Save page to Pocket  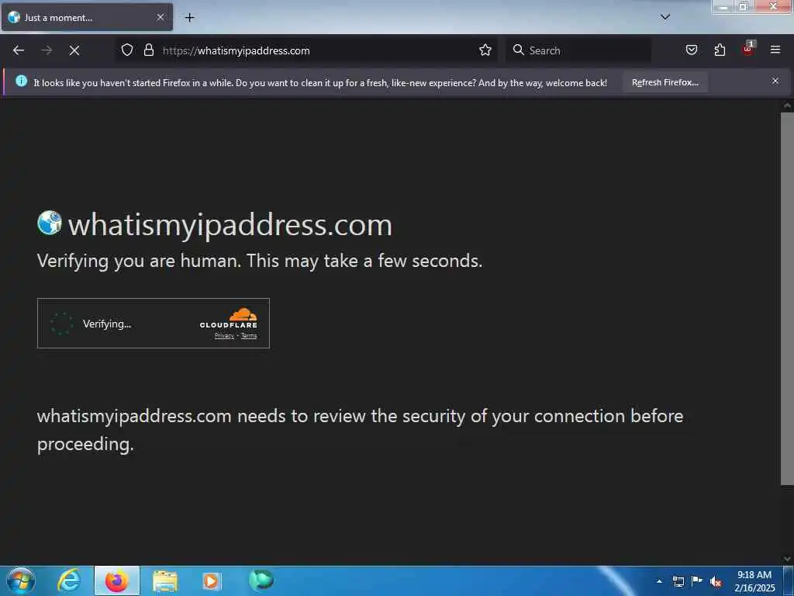(691, 50)
